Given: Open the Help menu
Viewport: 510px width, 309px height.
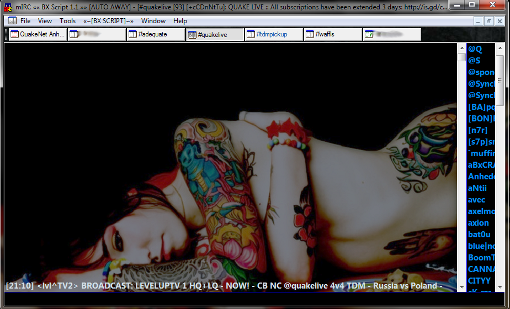Looking at the screenshot, I should 180,21.
